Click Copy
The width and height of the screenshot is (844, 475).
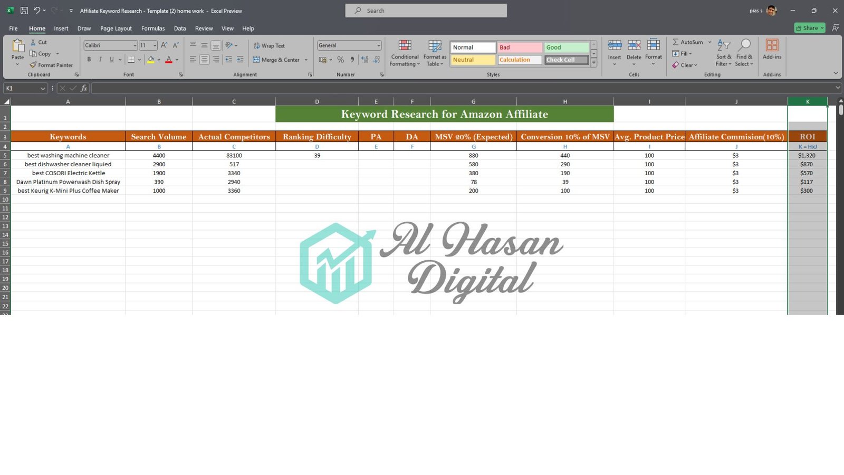click(41, 54)
